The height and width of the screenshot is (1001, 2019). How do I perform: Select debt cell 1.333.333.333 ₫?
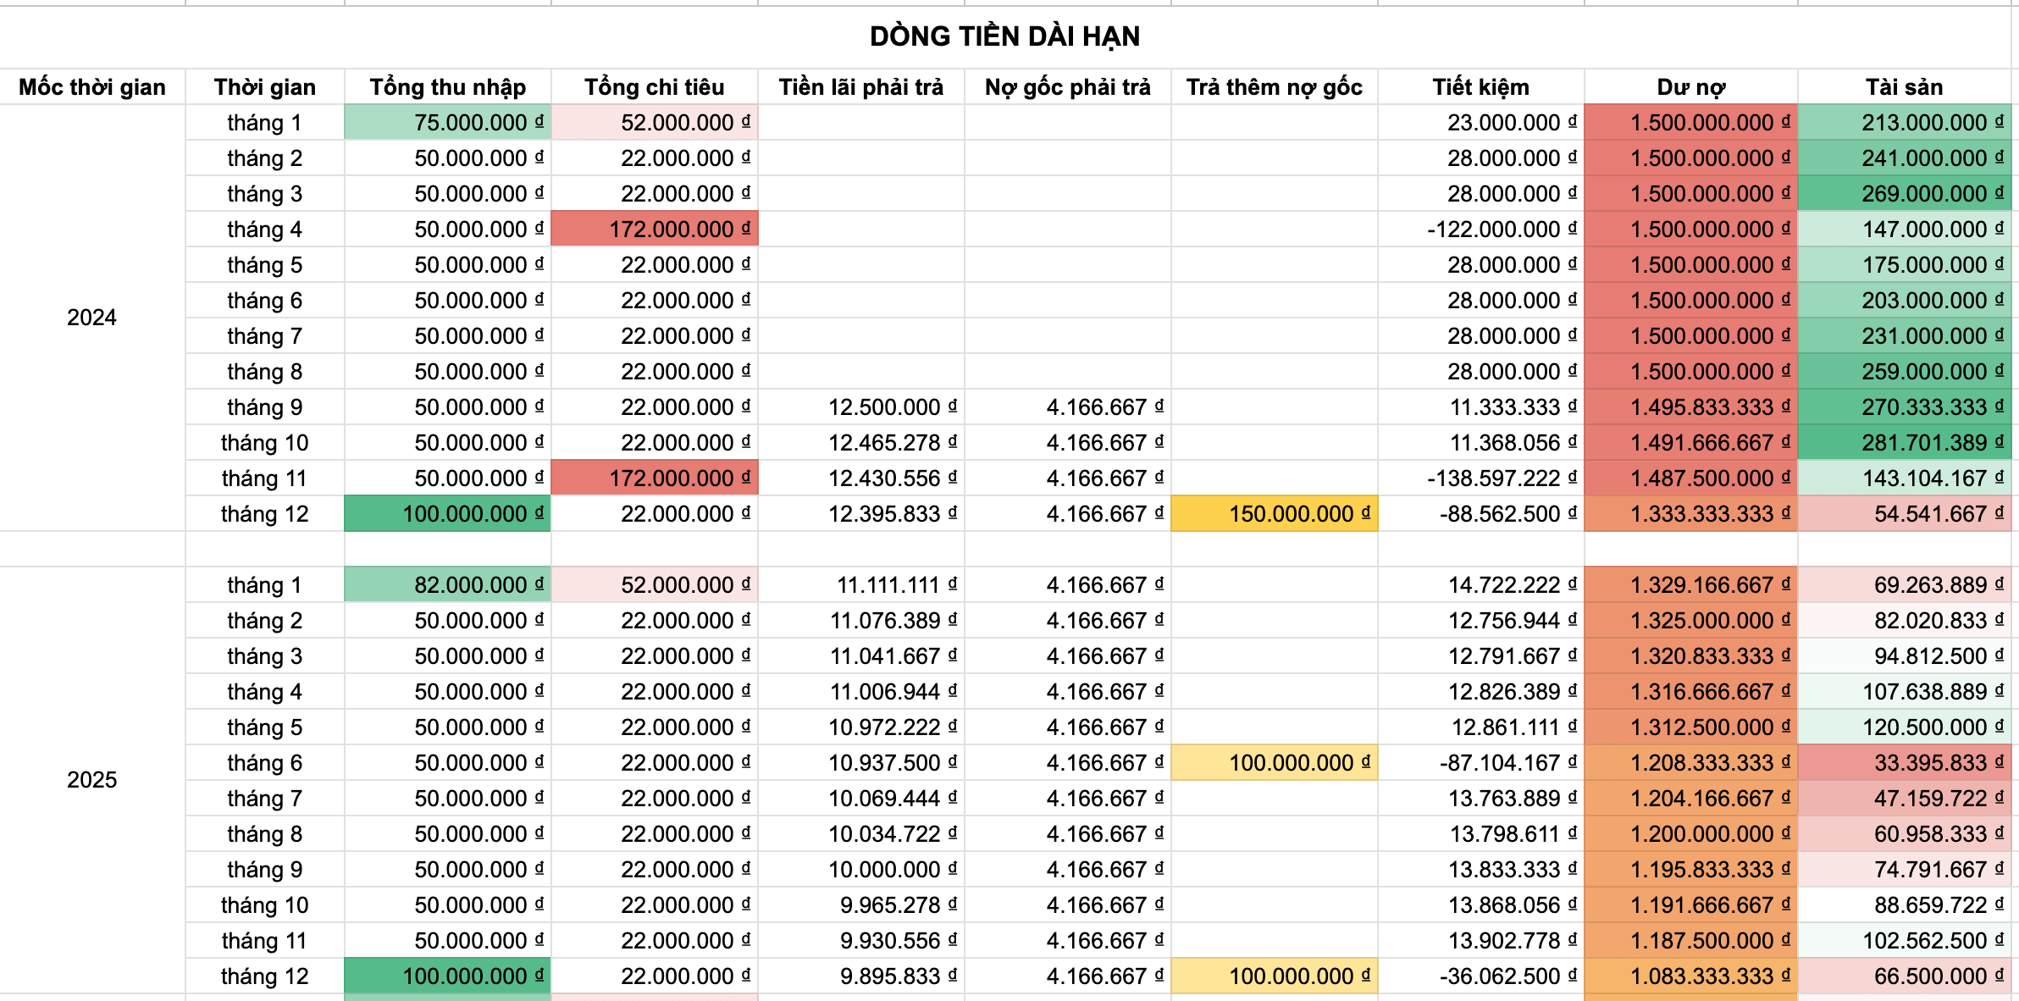click(1690, 514)
